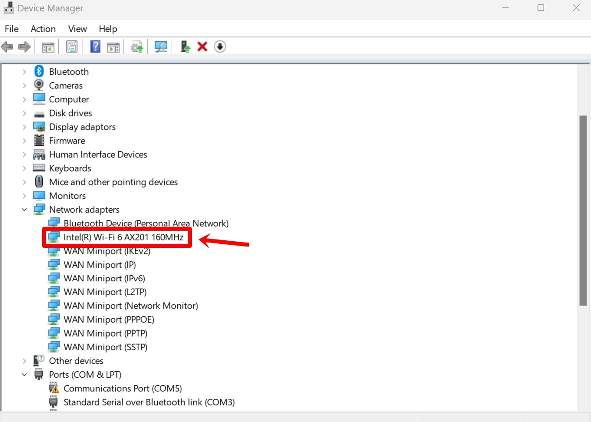Click the Scan for hardware changes icon
This screenshot has height=422, width=591.
pyautogui.click(x=161, y=46)
